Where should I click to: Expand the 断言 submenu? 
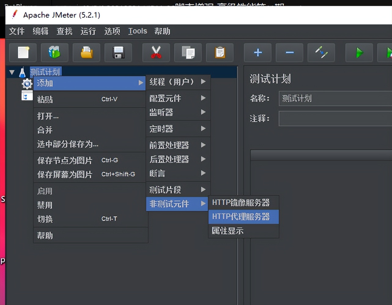(178, 173)
